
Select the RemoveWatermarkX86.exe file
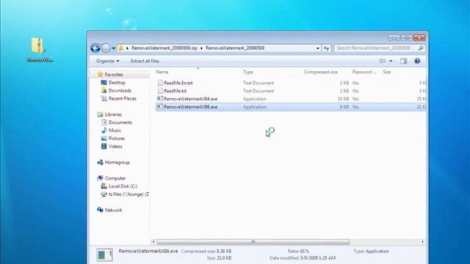pos(191,107)
